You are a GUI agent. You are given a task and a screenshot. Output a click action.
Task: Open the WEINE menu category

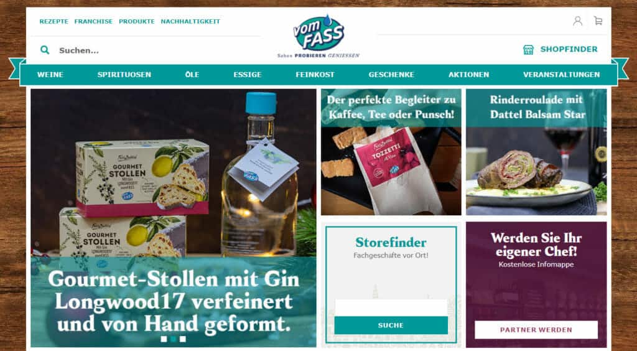coord(50,75)
